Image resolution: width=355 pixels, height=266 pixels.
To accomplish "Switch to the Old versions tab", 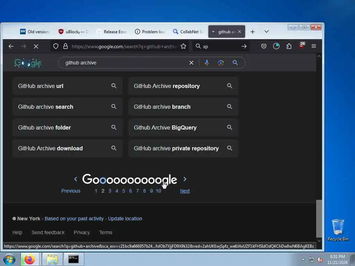I will click(35, 32).
